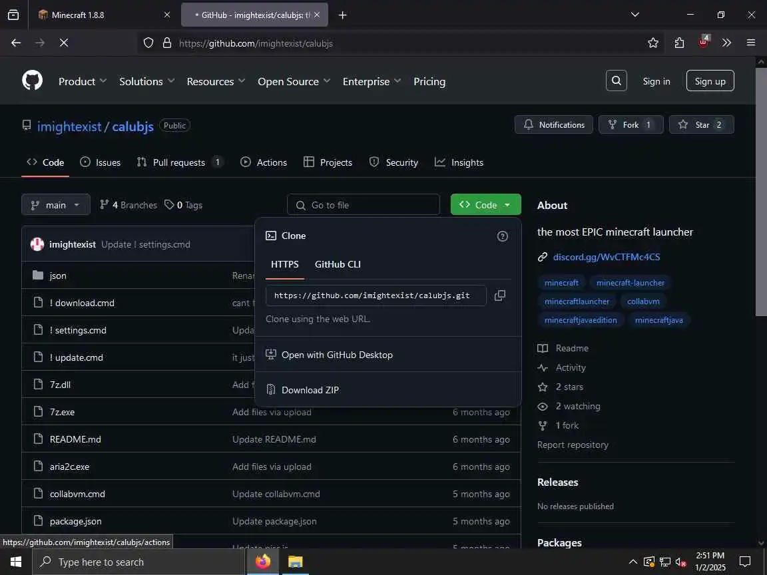Open the clone help question-mark icon
767x575 pixels.
pos(503,236)
